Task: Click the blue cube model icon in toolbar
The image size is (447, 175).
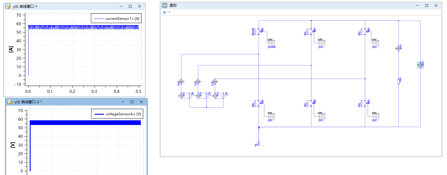Action: pos(165,12)
